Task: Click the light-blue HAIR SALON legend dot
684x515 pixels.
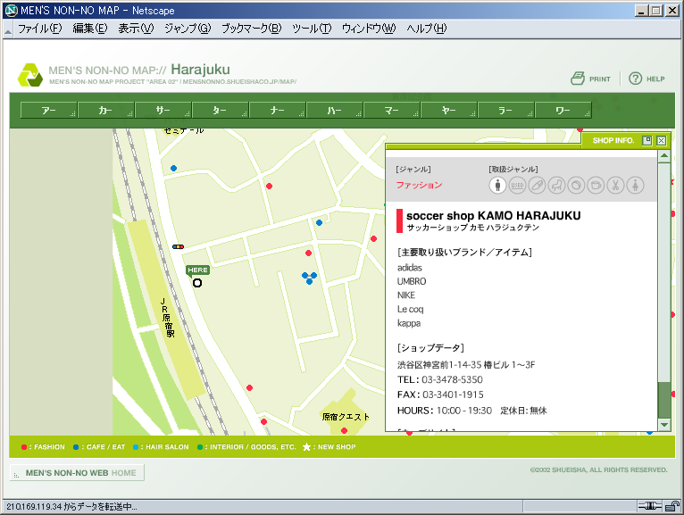Action: pyautogui.click(x=136, y=447)
